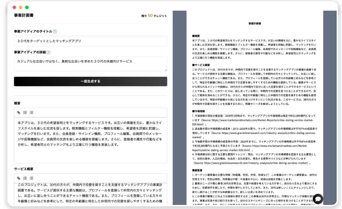Viewport: 342px width, 209px height.
Task: Insert bulleted list in サービス概要 editor
Action: 31,178
